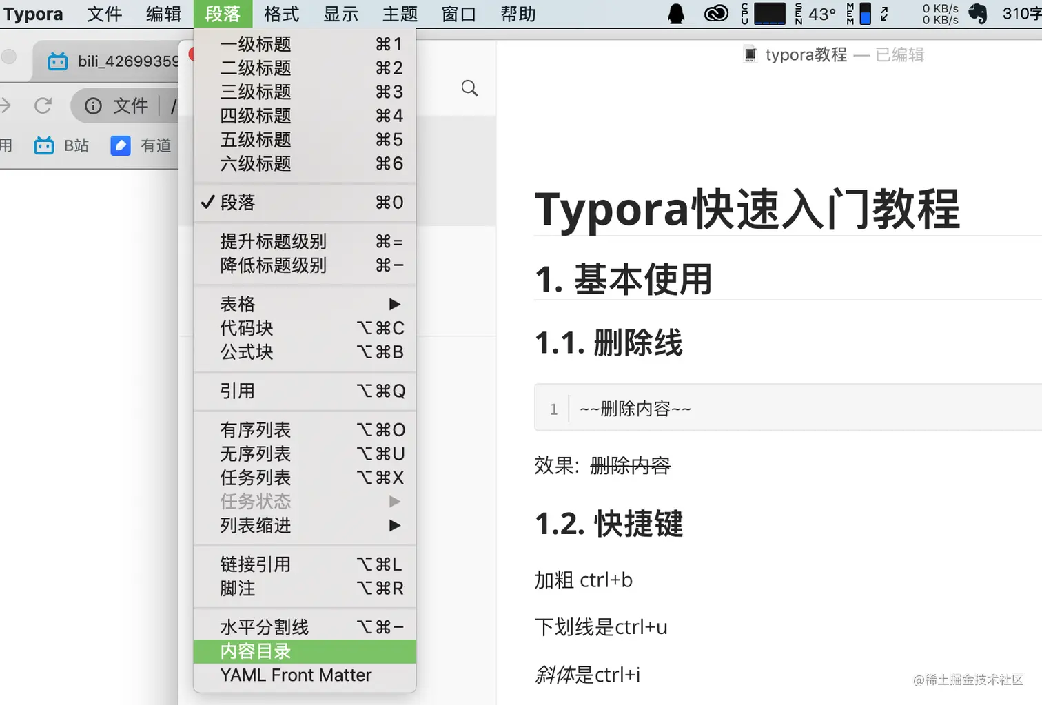Click the Typora快速入门教程 title heading

747,210
